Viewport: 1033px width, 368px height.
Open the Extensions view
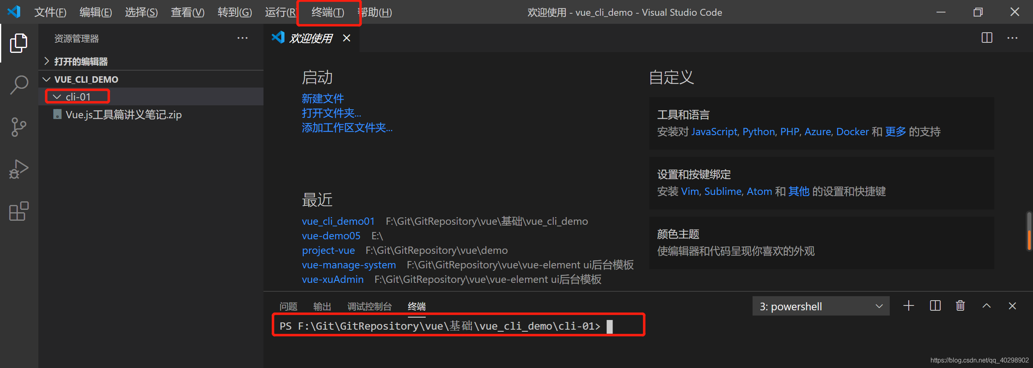tap(19, 211)
